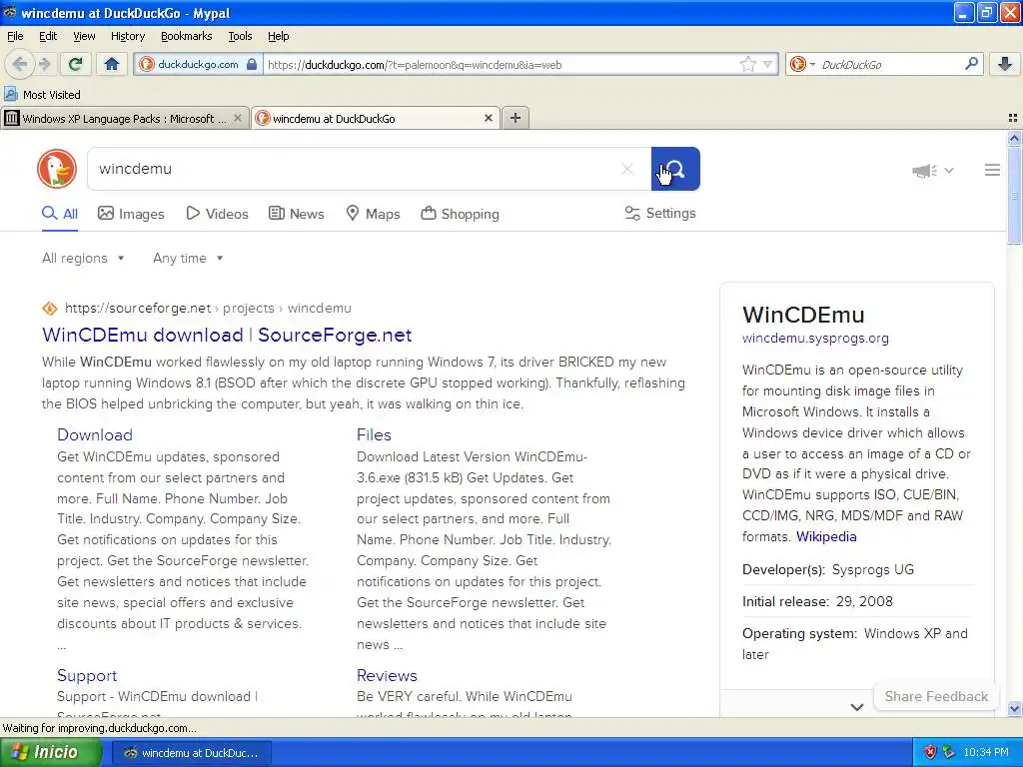Select the All results tab

pyautogui.click(x=60, y=214)
